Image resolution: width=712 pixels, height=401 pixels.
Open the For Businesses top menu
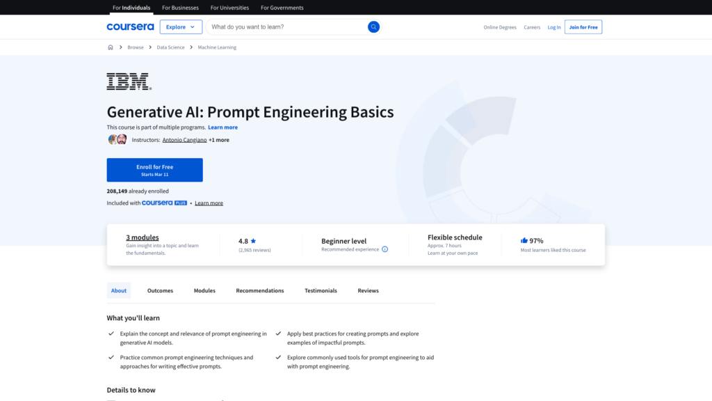click(180, 8)
